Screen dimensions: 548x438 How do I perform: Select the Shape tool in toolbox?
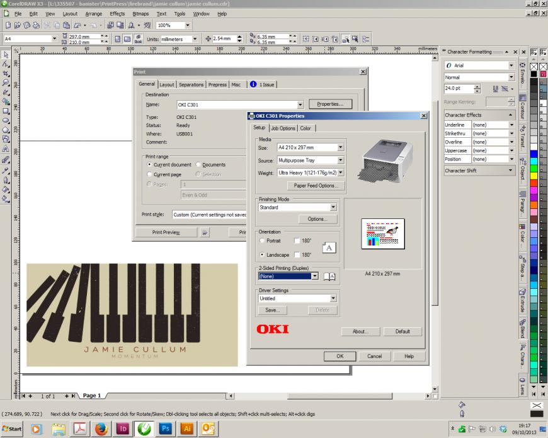point(6,64)
